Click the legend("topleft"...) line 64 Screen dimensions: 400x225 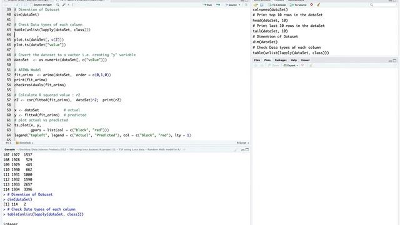(102, 135)
